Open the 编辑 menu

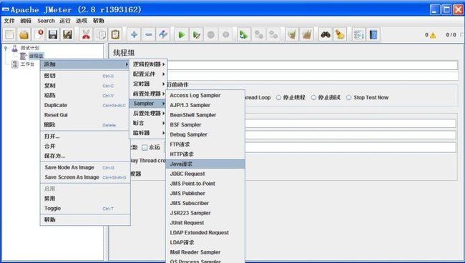pyautogui.click(x=26, y=21)
